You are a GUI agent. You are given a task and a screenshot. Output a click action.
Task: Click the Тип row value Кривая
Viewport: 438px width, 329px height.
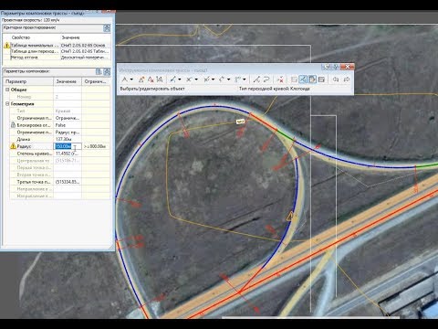(x=63, y=111)
